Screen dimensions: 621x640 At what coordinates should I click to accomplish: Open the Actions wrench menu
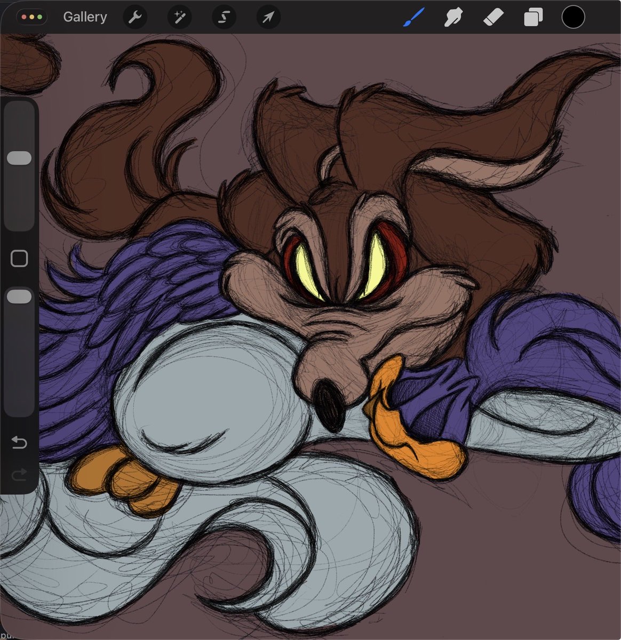(x=136, y=18)
